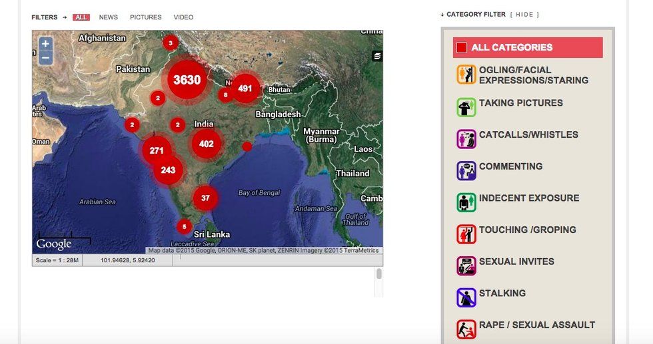Image resolution: width=653 pixels, height=344 pixels.
Task: Click the Touching/Groping category icon
Action: (x=466, y=234)
